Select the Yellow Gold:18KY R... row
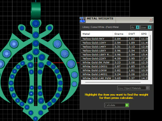The width and height of the screenshot is (162, 121). point(114,54)
